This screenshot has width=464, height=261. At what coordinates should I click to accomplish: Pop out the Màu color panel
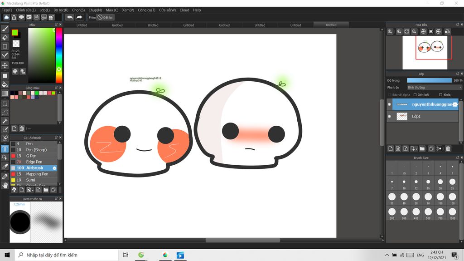pos(56,25)
